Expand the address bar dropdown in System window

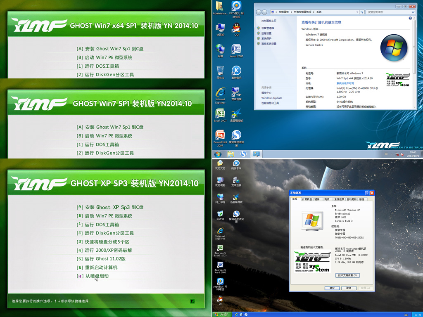pos(357,12)
